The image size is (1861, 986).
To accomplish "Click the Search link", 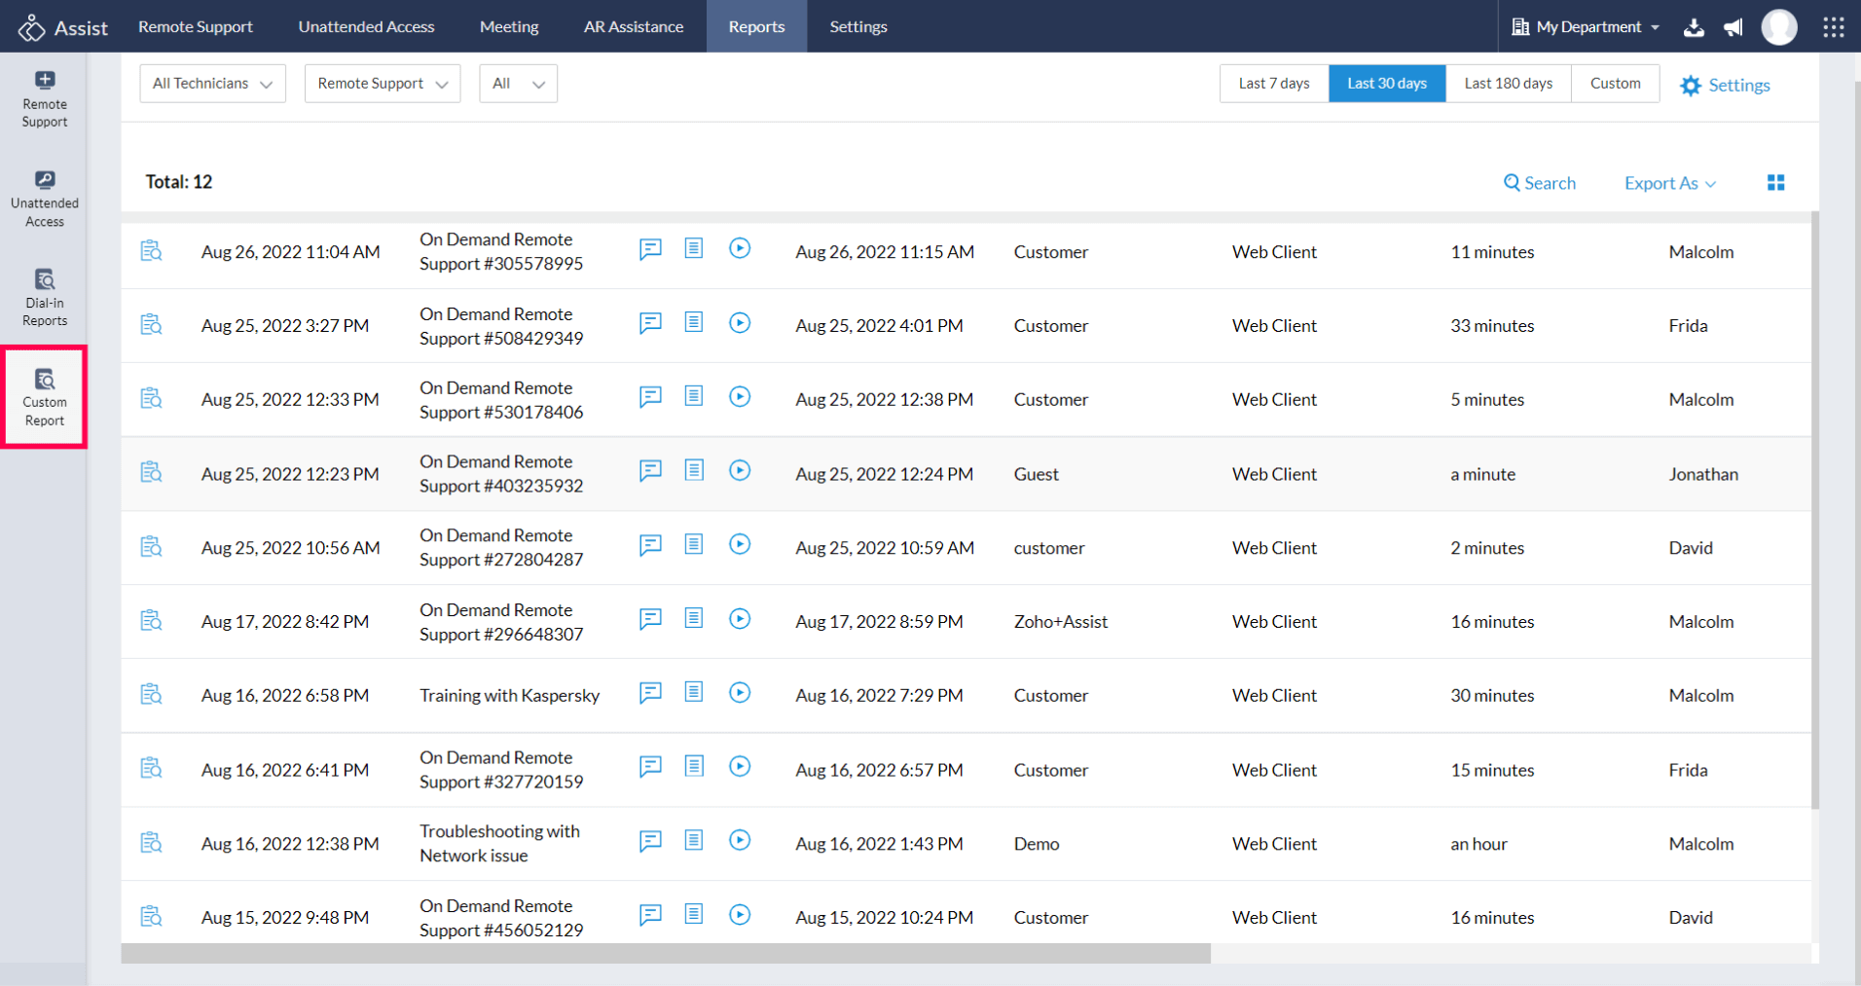I will tap(1539, 183).
